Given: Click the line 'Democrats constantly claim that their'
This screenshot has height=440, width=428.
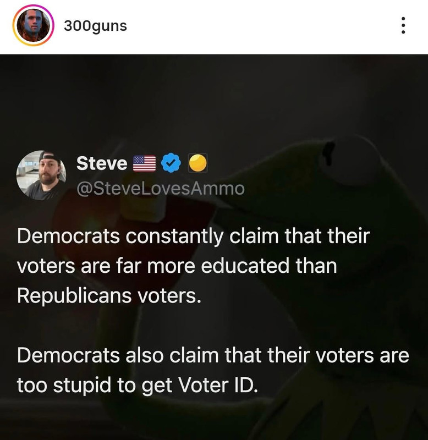Looking at the screenshot, I should pos(194,237).
